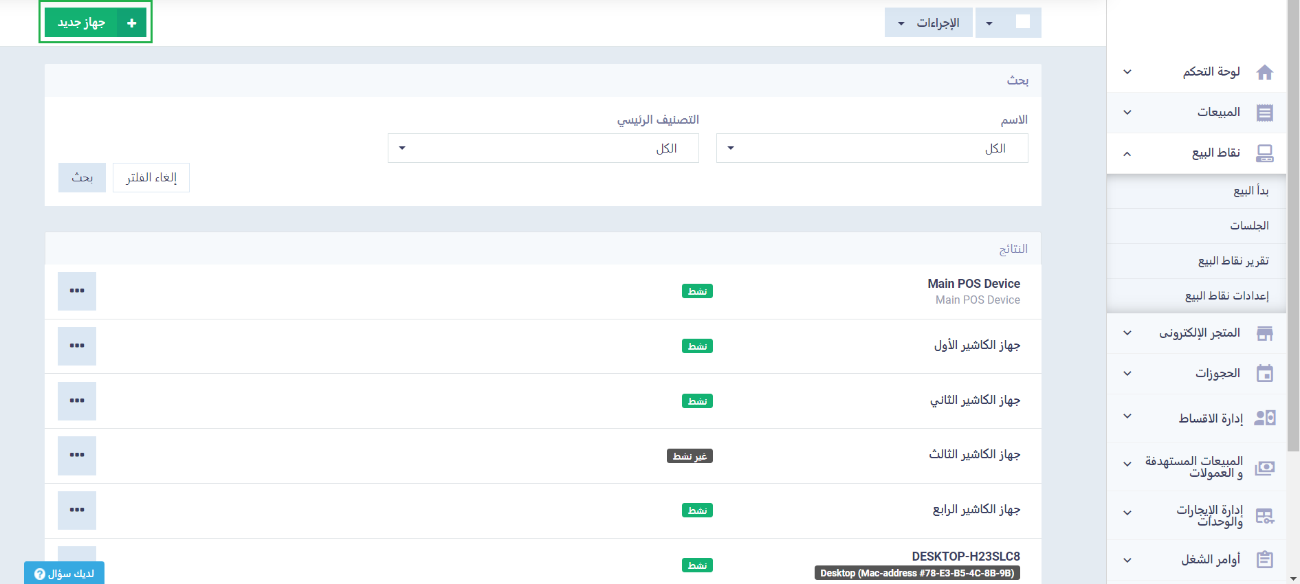The height and width of the screenshot is (584, 1300).
Task: Open the الاسم filter dropdown
Action: [x=872, y=148]
